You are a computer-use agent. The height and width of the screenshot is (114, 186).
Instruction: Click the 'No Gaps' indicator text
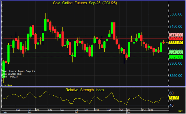tap(8, 85)
